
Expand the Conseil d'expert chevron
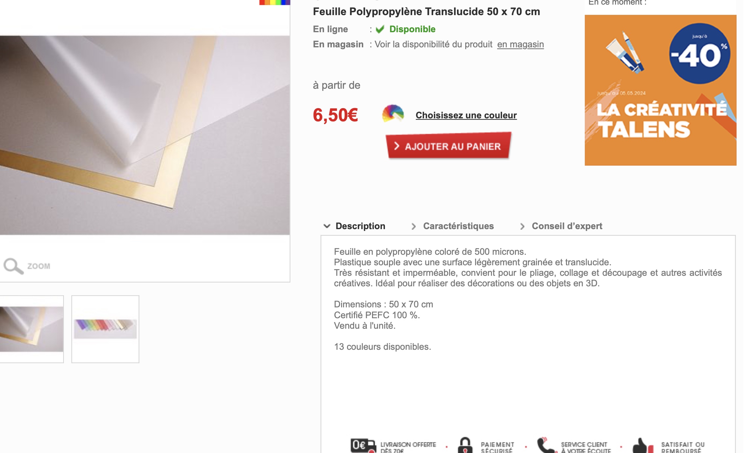click(522, 226)
